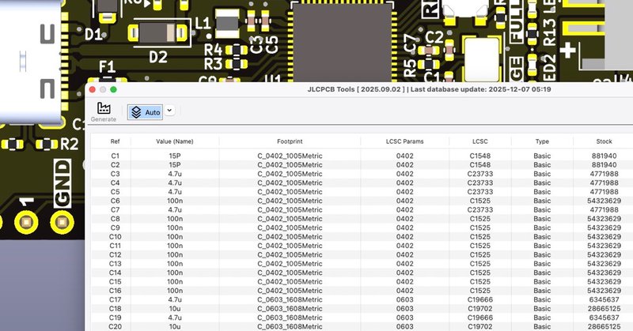
Task: Click footprint C_0603_1608Metric in row C19
Action: tap(290, 318)
